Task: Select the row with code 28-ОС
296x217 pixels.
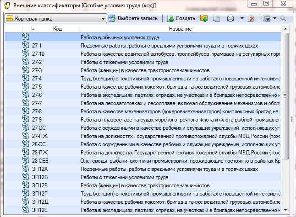Action: (143, 144)
